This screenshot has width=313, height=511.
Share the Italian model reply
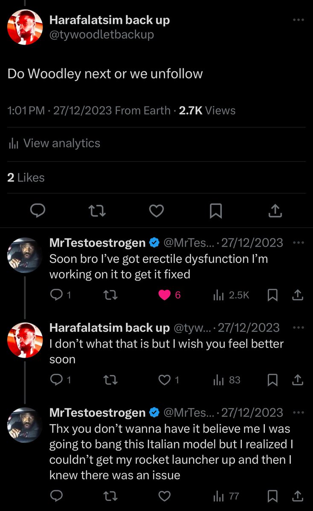pyautogui.click(x=298, y=496)
